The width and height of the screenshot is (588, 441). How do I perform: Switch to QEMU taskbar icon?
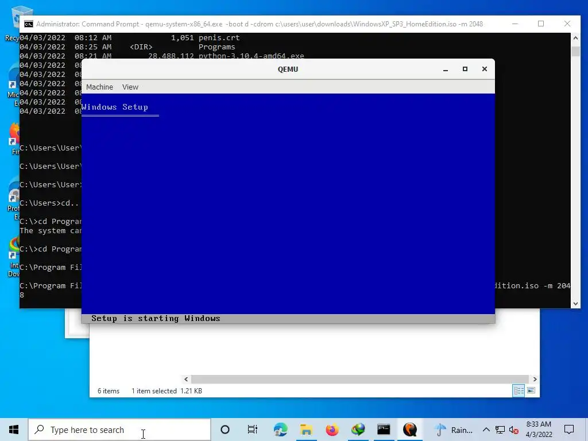pyautogui.click(x=410, y=430)
